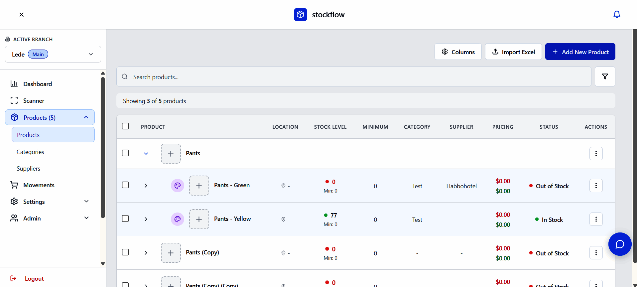637x287 pixels.
Task: Click the Pants - Green variant palette icon
Action: (x=178, y=186)
